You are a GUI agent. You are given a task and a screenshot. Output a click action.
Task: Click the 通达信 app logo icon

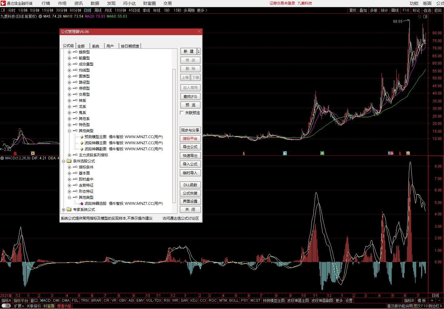(3, 3)
